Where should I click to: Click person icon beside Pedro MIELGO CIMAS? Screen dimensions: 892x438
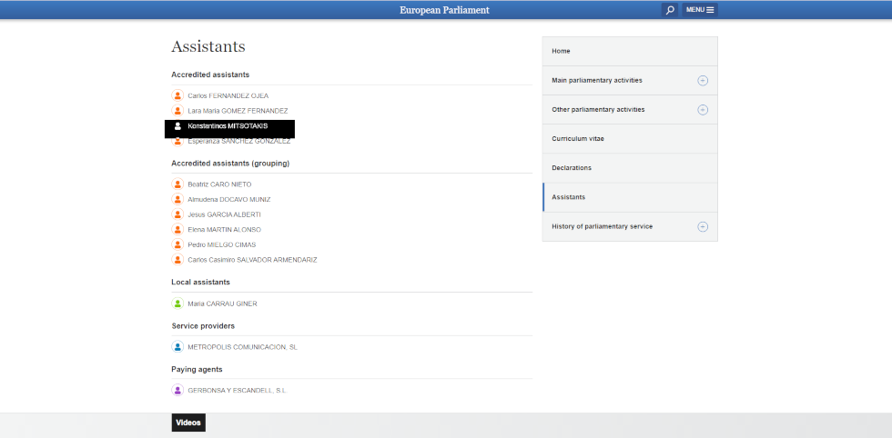(177, 244)
